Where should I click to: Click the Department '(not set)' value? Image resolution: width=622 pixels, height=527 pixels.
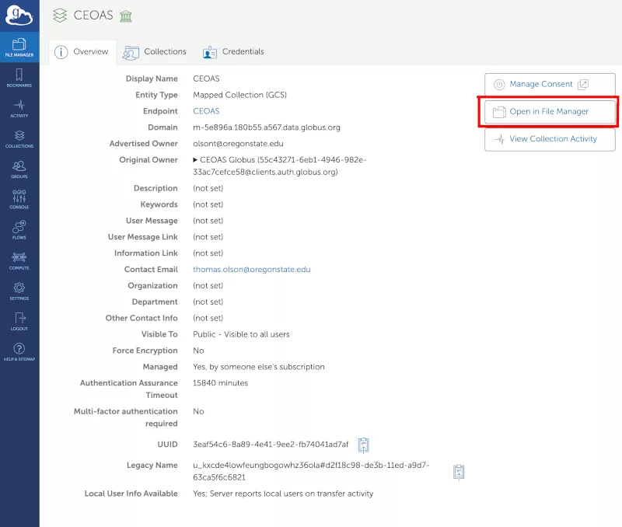tap(208, 302)
